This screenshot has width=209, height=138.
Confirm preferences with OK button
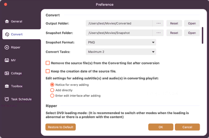click(x=161, y=127)
